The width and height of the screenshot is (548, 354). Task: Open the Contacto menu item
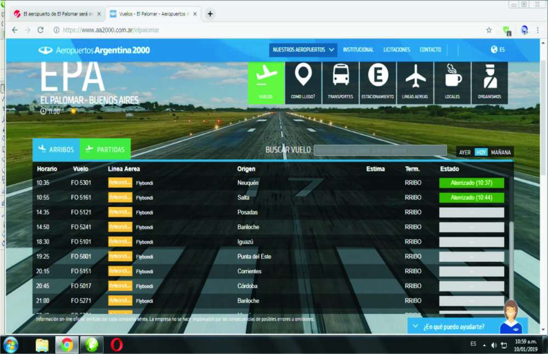tap(430, 50)
